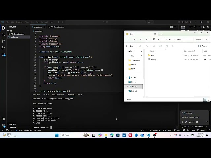Click the Share icon in File Explorer toolbar
This screenshot has width=211, height=158.
pos(167,46)
